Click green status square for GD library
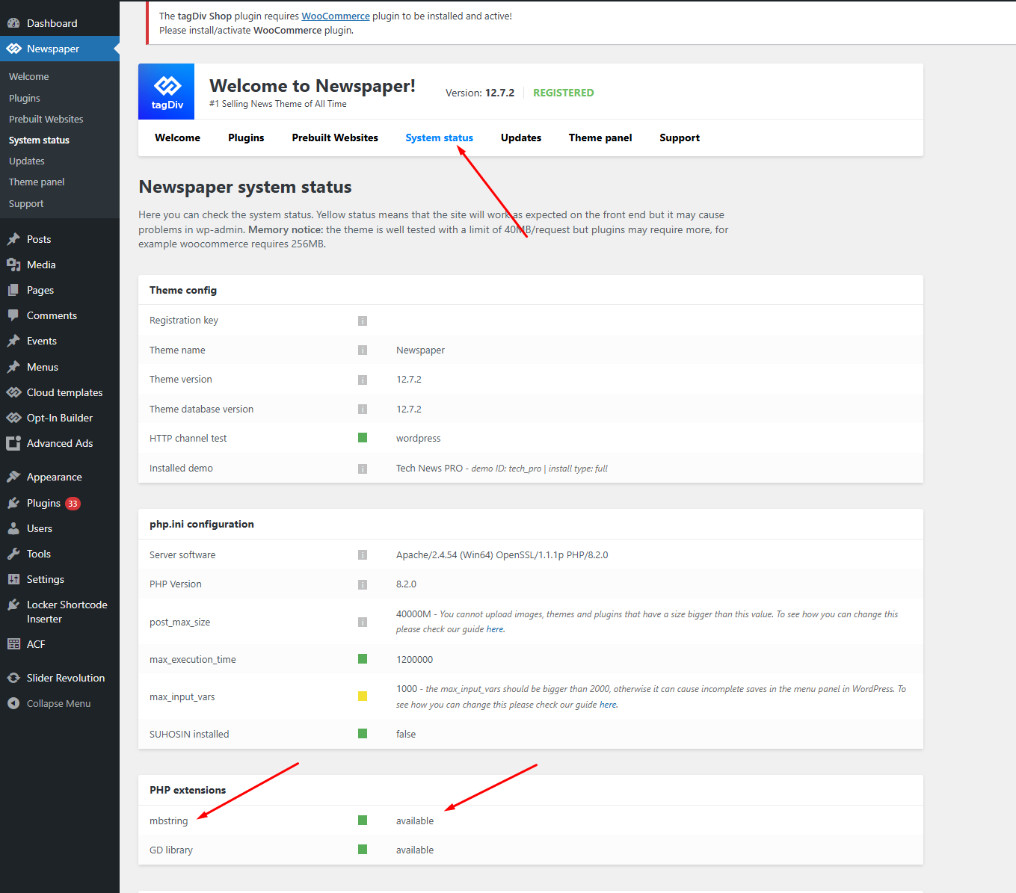The height and width of the screenshot is (893, 1016). [363, 850]
